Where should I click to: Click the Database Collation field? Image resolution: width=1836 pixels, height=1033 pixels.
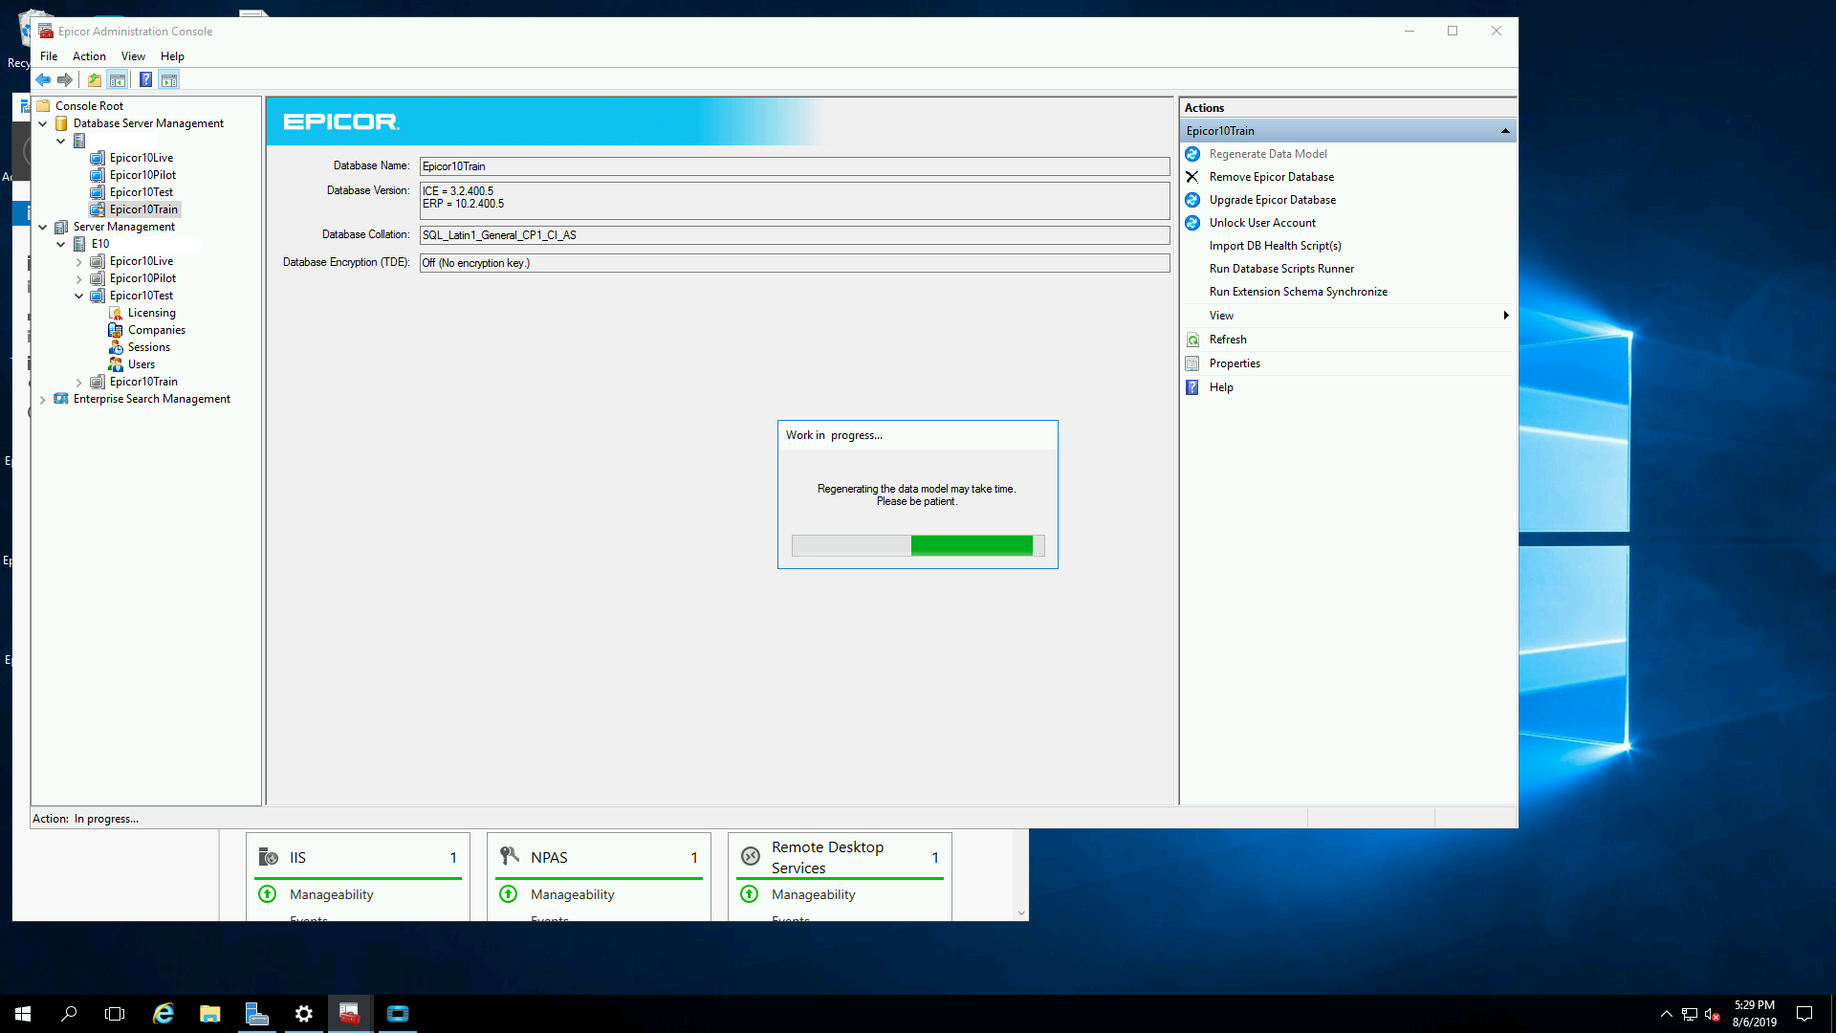click(795, 235)
